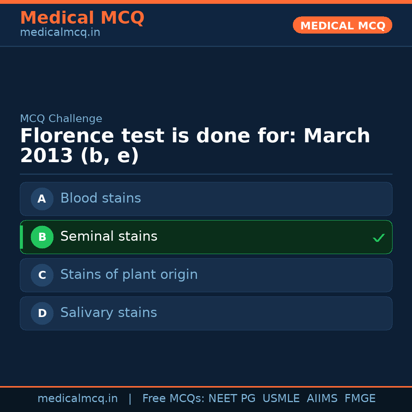This screenshot has height=412, width=412.
Task: Click FMGE in the footer
Action: click(360, 399)
